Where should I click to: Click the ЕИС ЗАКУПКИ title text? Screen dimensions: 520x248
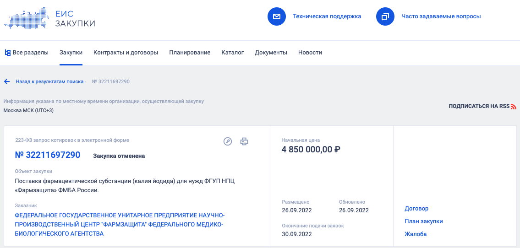click(75, 19)
